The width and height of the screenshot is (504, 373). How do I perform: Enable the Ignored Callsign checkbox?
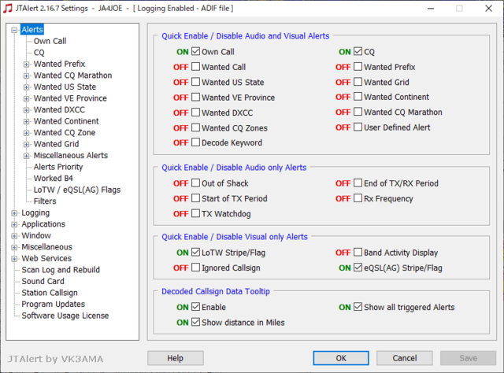(196, 268)
